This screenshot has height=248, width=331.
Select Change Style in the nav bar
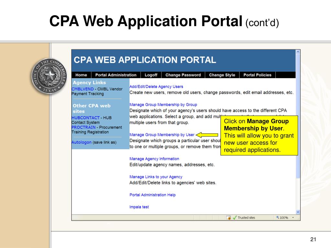[x=222, y=75]
